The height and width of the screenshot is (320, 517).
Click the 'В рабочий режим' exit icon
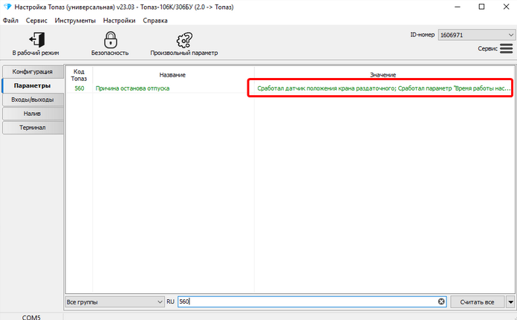37,40
